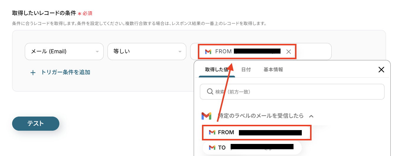Open the メール (Email) field dropdown
The image size is (414, 156).
point(64,52)
